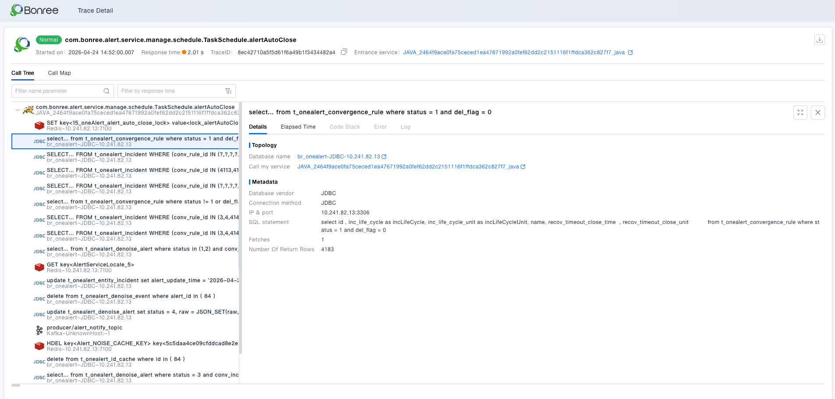
Task: Select the update t_onealert_entity_incident span
Action: click(125, 283)
